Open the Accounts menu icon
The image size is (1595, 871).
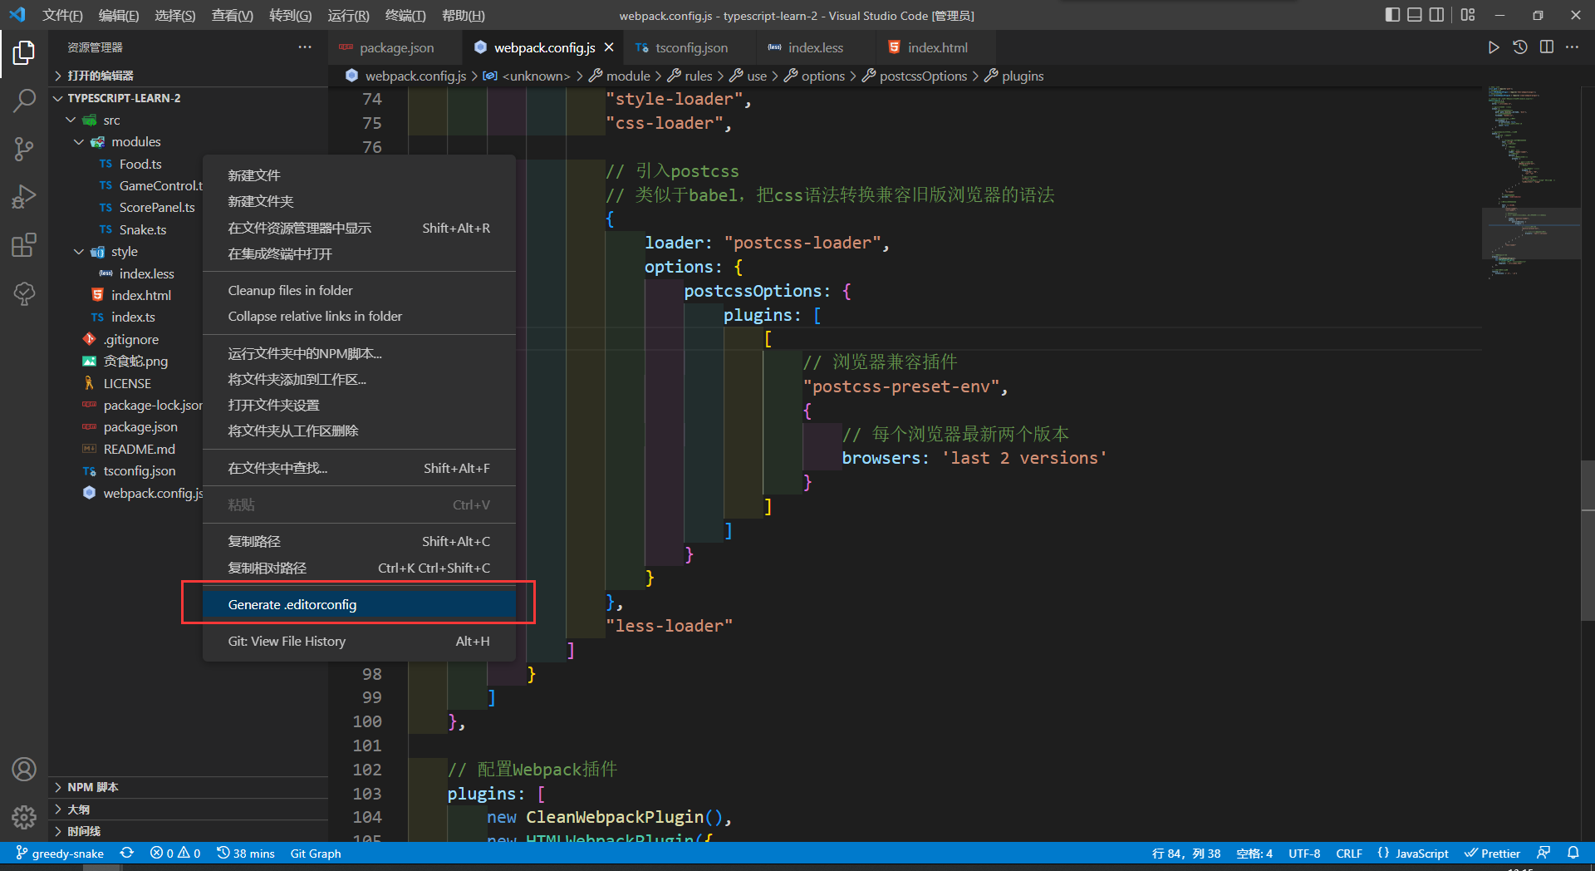point(24,770)
